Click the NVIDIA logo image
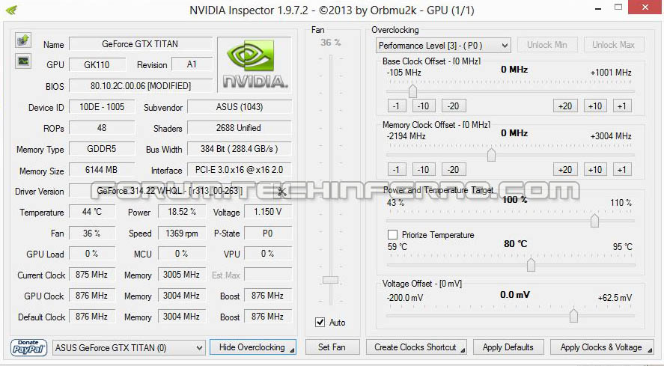The width and height of the screenshot is (664, 366). [255, 64]
